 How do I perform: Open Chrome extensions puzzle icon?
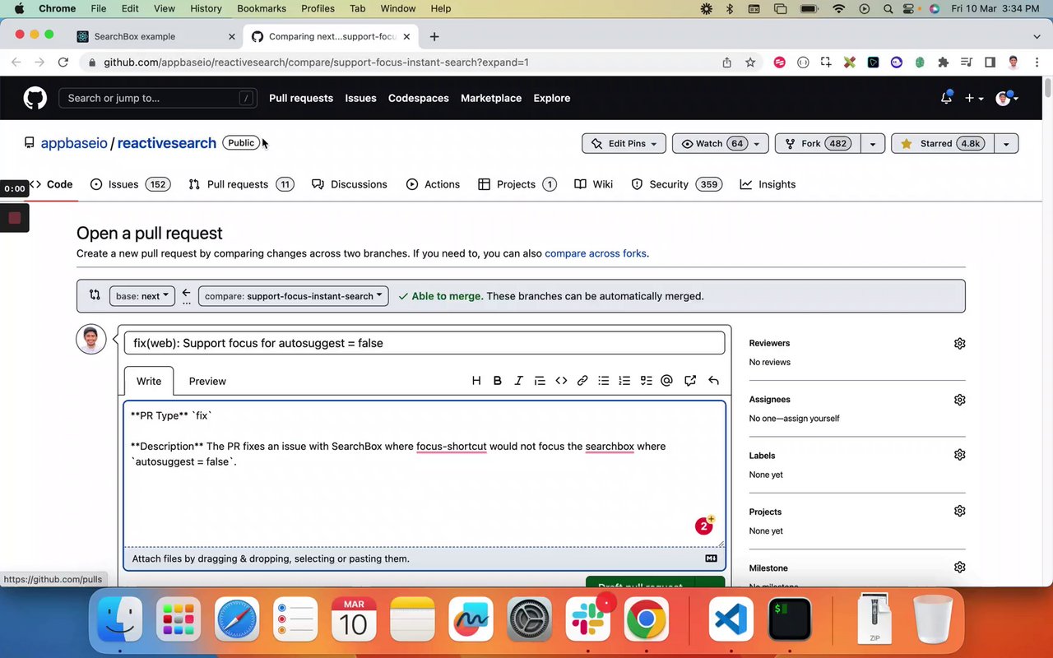pos(944,62)
